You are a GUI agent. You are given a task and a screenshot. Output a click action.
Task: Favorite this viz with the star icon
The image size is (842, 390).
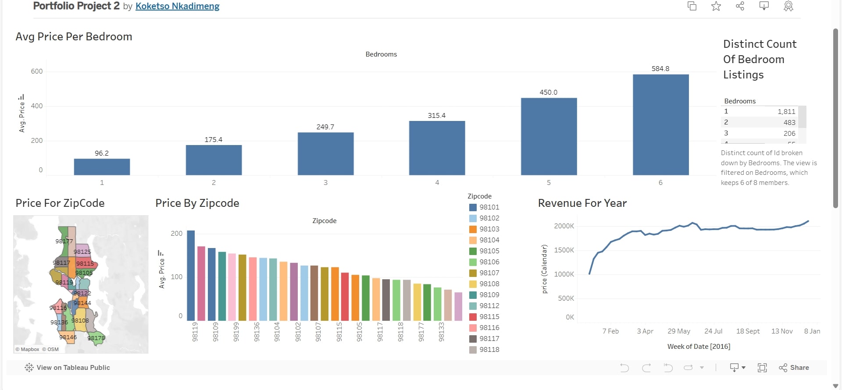(x=716, y=6)
